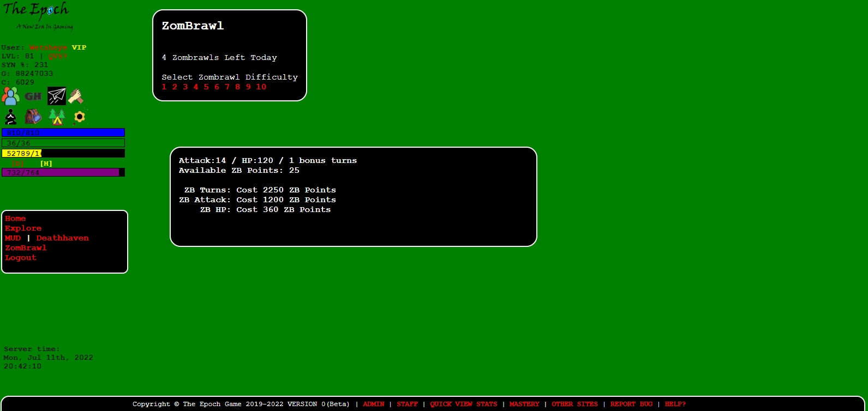Open the backpack inventory icon
The height and width of the screenshot is (411, 868).
point(33,117)
